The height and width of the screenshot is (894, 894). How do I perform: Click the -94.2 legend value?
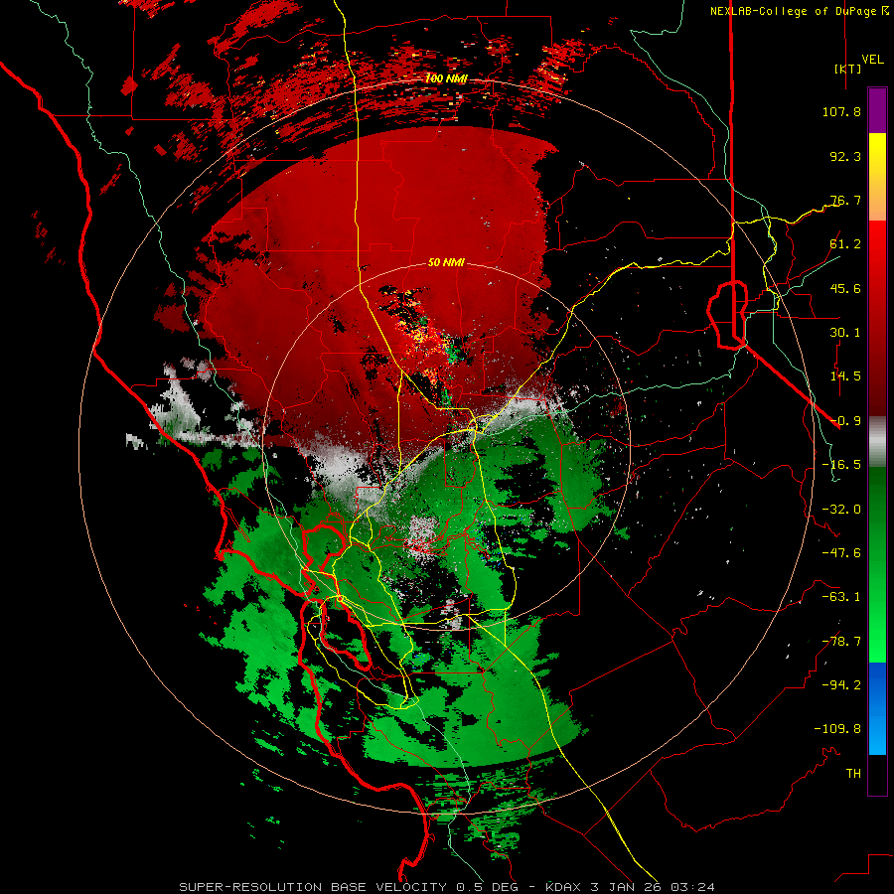click(x=841, y=685)
